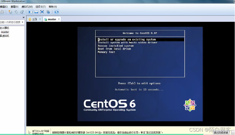Click the Welcome to CentOS 6.8 title

[x=140, y=33]
